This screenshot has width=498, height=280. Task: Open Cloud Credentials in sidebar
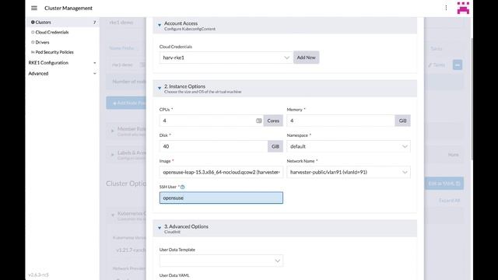pyautogui.click(x=52, y=32)
